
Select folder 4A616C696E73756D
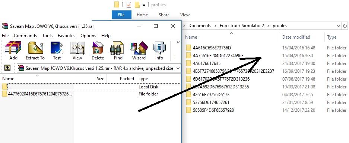point(212,48)
